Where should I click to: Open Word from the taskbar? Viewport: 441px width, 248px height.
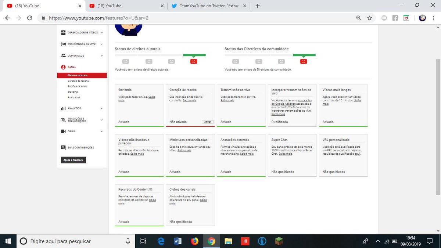178,241
